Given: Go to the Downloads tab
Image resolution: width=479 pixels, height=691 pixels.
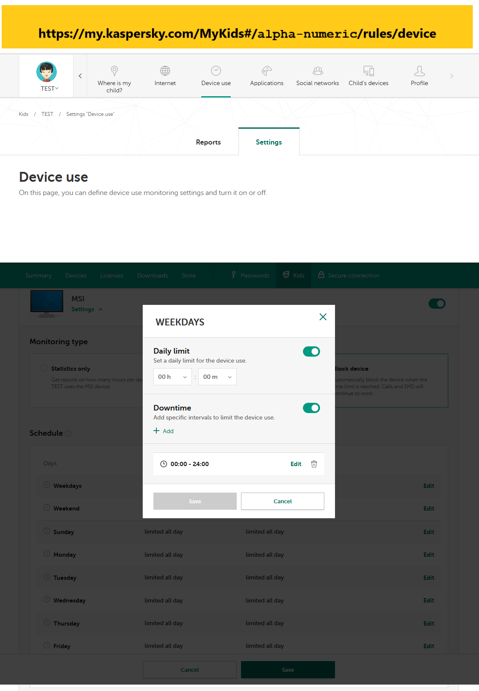Looking at the screenshot, I should [153, 275].
